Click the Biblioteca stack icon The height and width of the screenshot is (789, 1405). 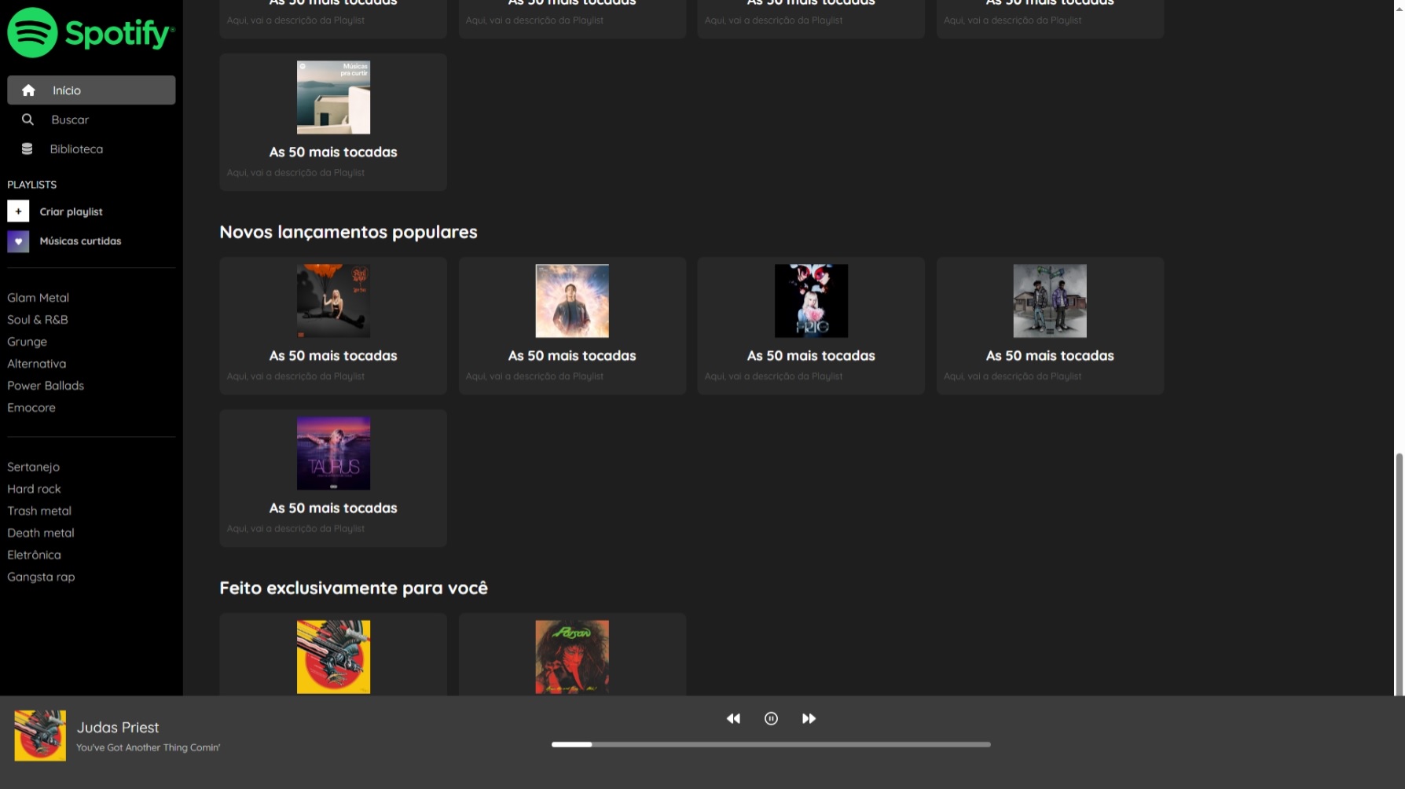click(27, 149)
